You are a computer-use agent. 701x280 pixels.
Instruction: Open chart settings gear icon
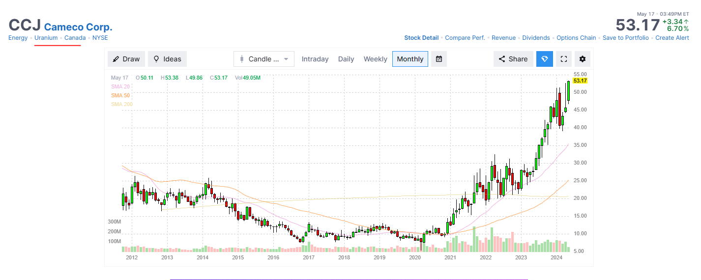583,59
